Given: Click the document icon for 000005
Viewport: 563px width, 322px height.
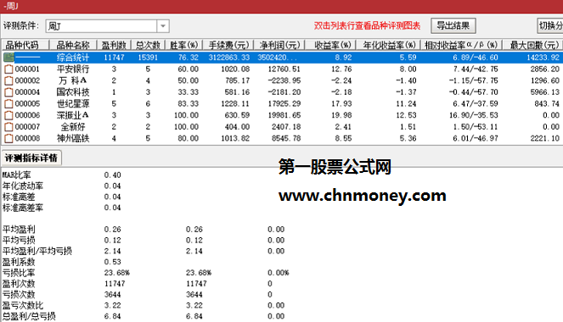Looking at the screenshot, I should 8,104.
